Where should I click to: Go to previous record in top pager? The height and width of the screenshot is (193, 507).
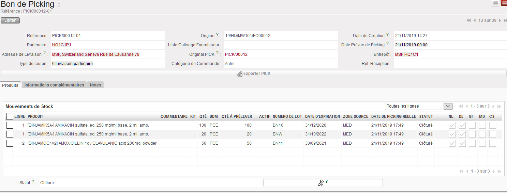(475, 20)
